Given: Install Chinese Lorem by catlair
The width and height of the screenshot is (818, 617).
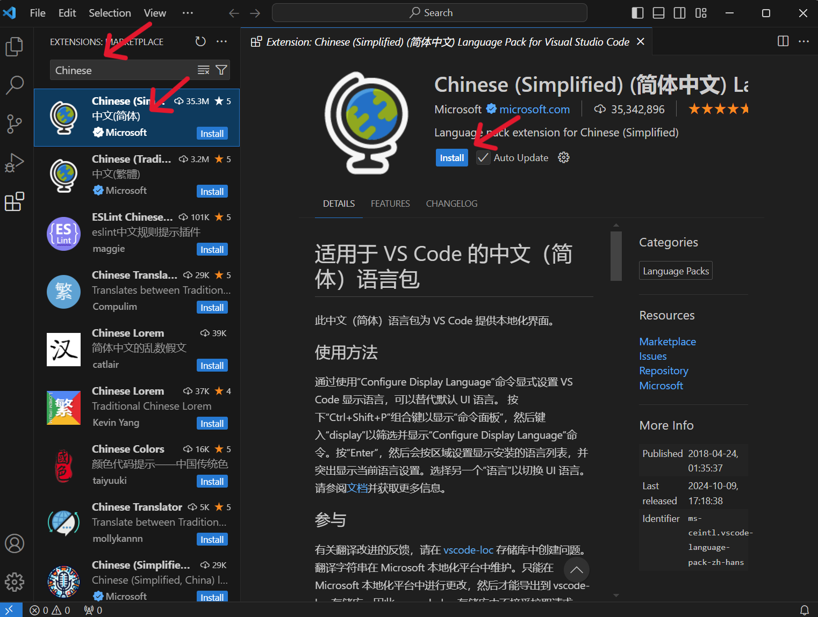Looking at the screenshot, I should pos(212,365).
